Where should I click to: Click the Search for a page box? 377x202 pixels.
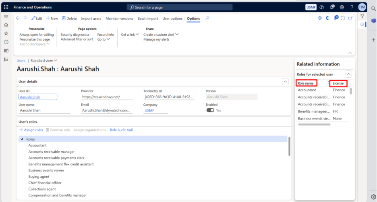(x=180, y=8)
